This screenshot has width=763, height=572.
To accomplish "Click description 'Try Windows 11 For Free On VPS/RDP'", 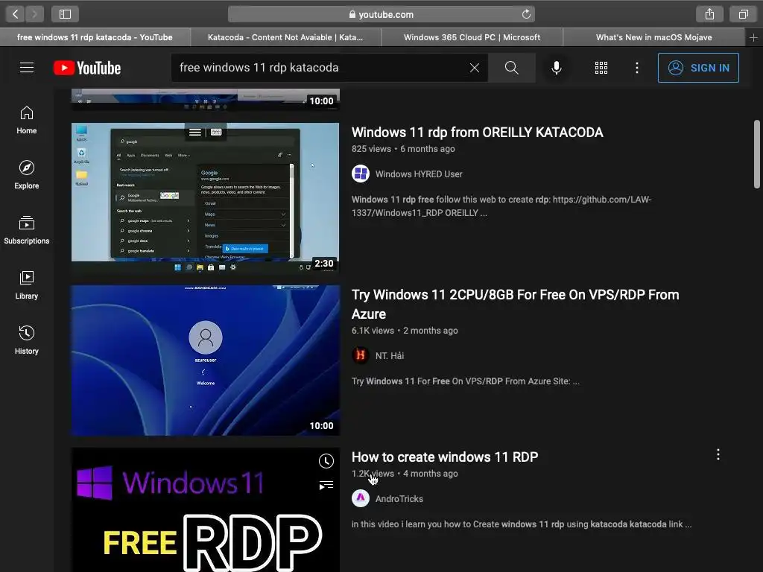I will [466, 381].
